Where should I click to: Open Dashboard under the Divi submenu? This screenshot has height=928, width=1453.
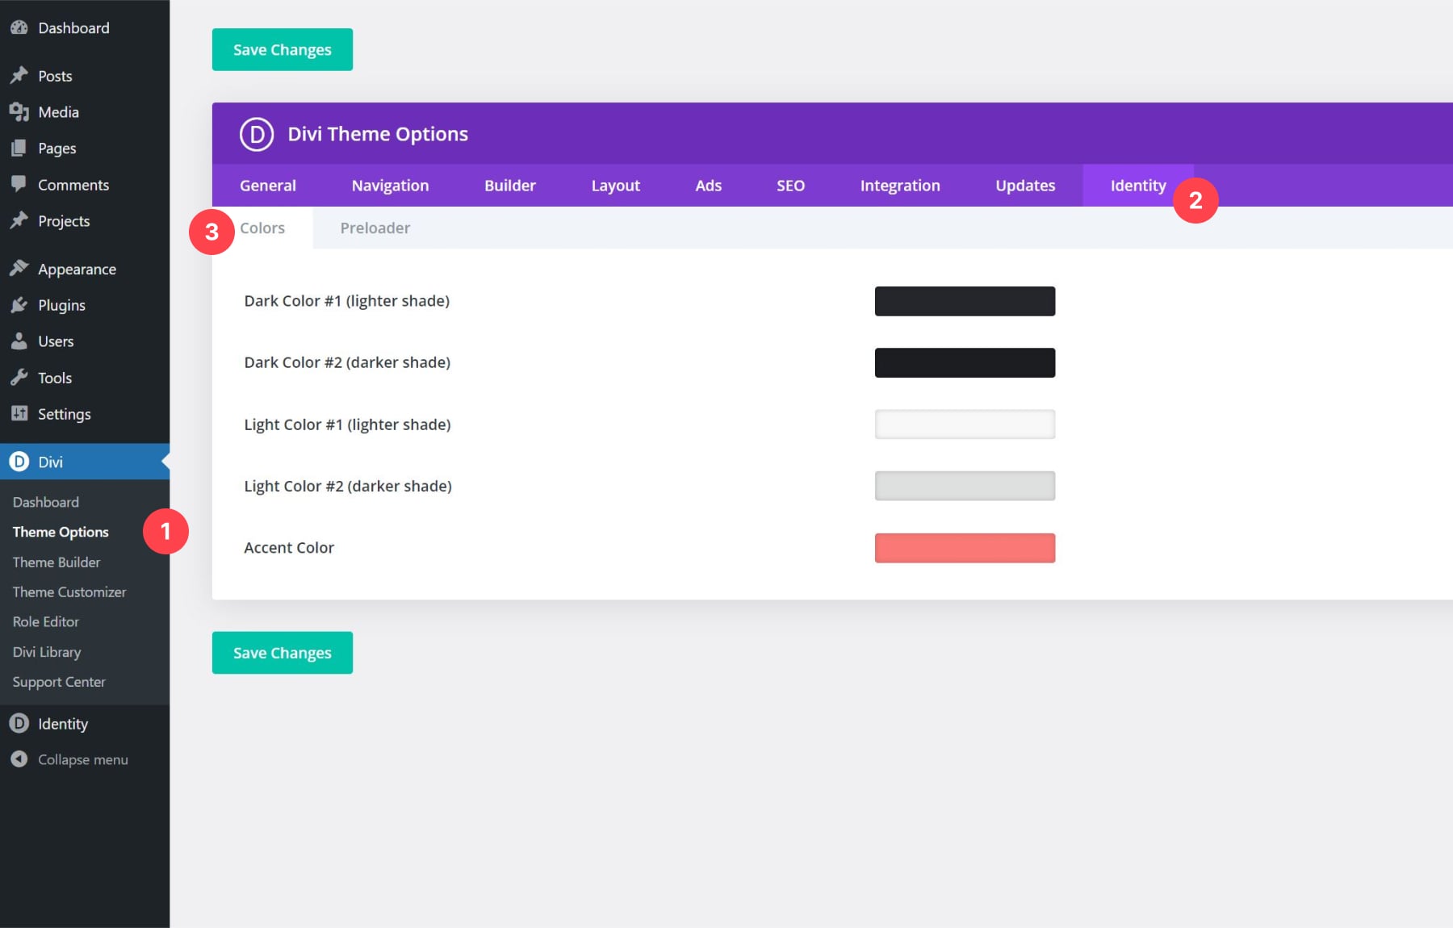pyautogui.click(x=46, y=502)
